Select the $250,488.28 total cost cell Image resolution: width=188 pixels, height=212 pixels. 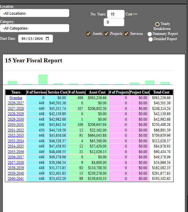161,125
